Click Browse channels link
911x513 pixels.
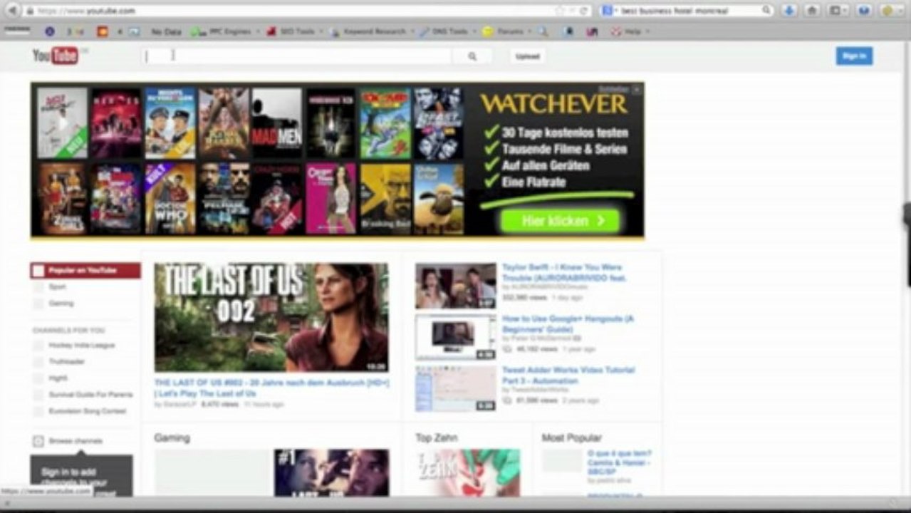coord(76,441)
